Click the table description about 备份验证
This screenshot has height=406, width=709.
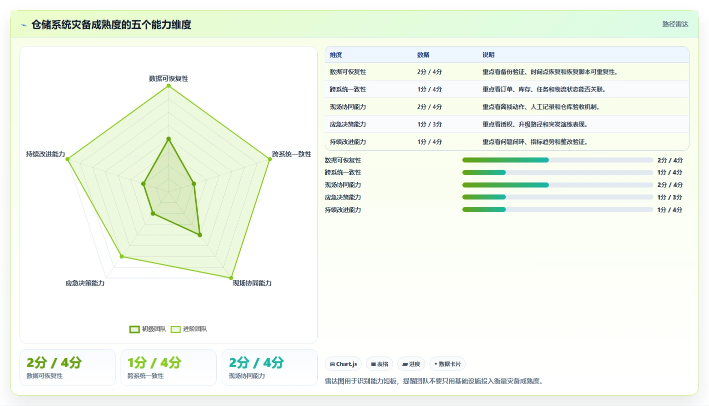pos(550,72)
